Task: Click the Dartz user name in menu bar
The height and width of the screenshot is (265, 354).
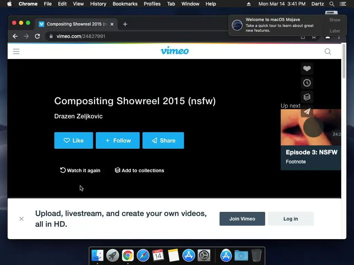Action: pos(317,4)
